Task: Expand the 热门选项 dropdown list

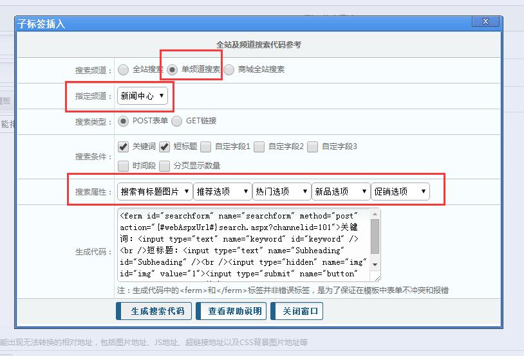Action: (x=281, y=191)
